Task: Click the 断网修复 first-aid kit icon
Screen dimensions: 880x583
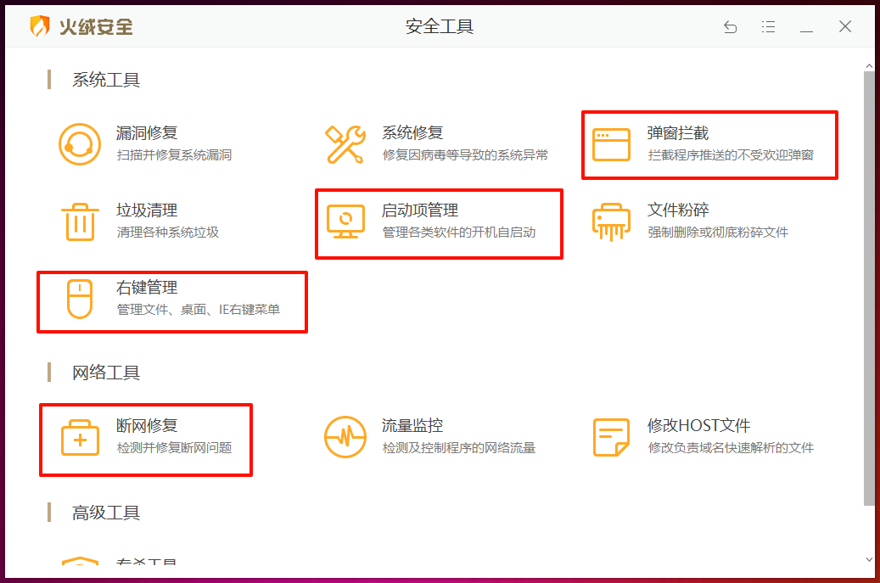Action: click(x=80, y=438)
